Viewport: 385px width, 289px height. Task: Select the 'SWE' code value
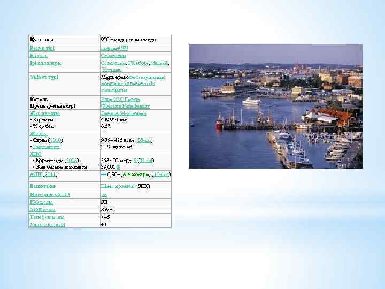pos(106,210)
